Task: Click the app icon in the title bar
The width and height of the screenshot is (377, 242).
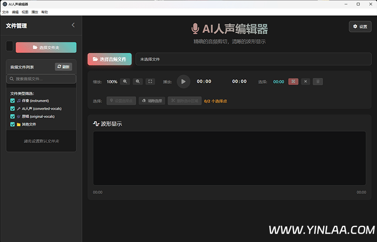Action: pos(5,4)
